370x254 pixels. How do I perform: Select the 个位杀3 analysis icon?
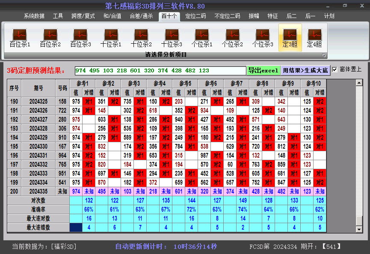point(263,38)
